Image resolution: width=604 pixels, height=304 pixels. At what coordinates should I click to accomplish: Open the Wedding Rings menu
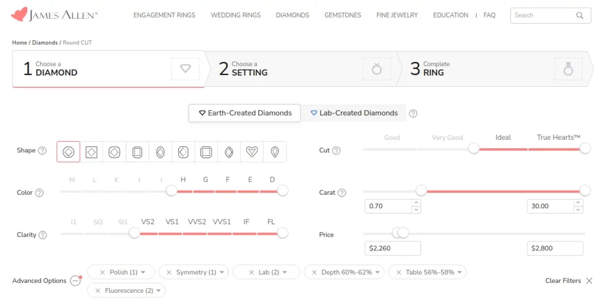(x=236, y=15)
